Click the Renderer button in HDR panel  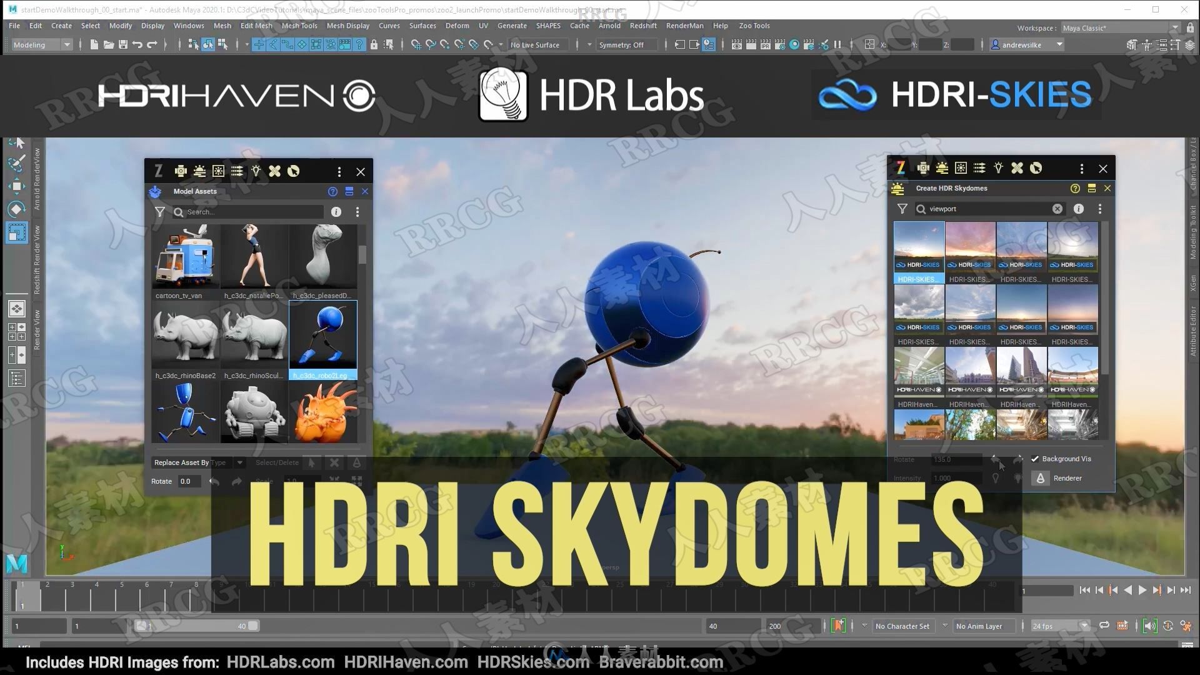1062,478
